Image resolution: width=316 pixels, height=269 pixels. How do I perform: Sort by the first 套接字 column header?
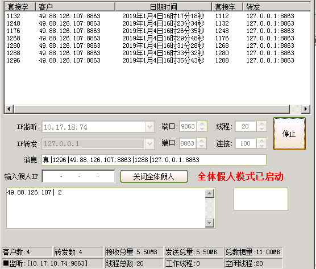click(x=20, y=7)
